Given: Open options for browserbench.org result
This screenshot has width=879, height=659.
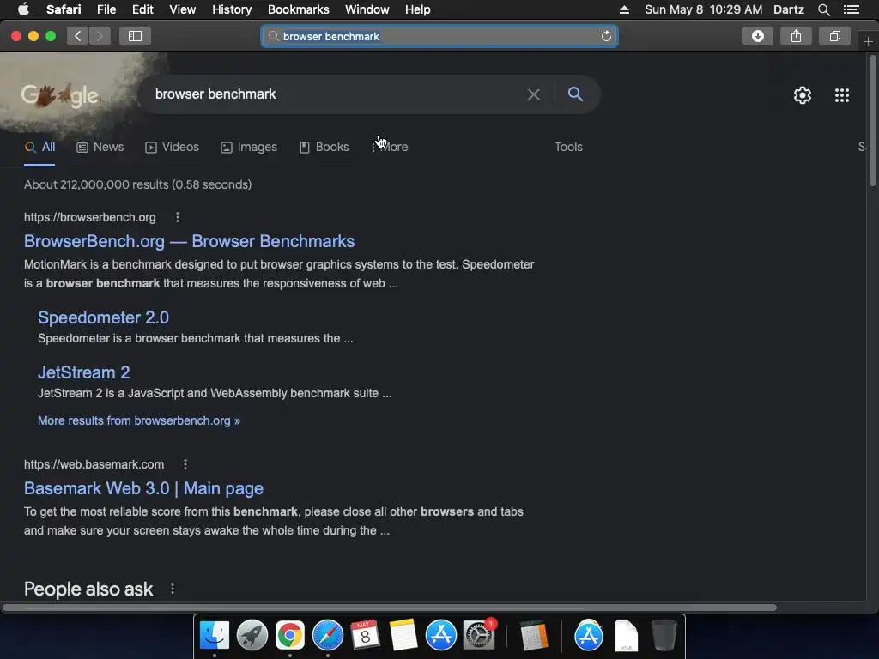Looking at the screenshot, I should (178, 217).
